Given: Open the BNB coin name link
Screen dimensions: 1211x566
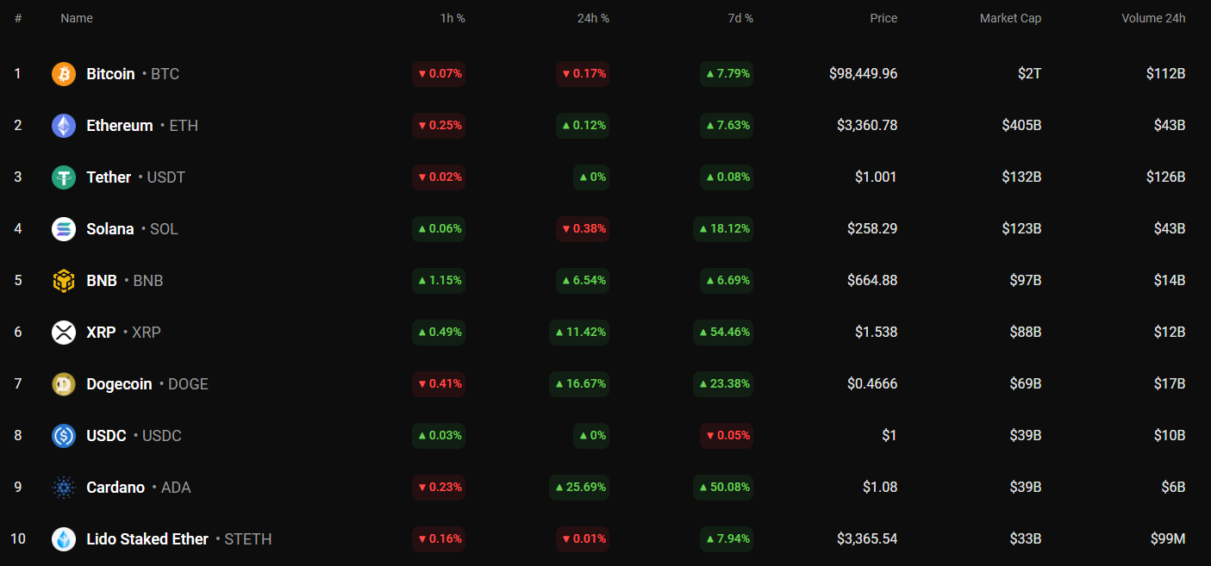Looking at the screenshot, I should tap(102, 281).
